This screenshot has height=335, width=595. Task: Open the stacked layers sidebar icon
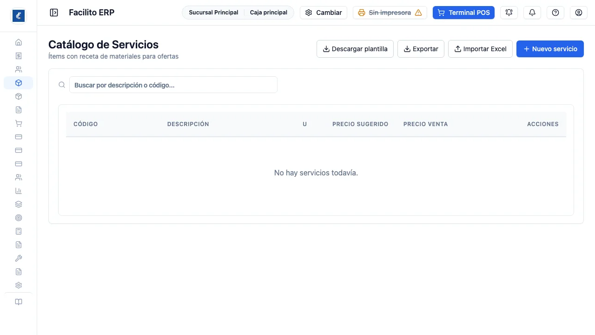19,204
